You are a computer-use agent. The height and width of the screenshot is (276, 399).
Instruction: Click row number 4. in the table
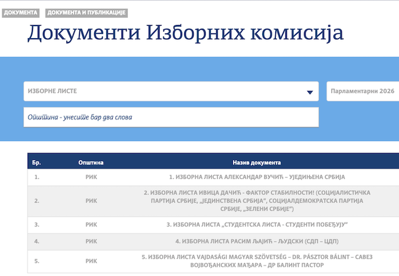click(37, 241)
